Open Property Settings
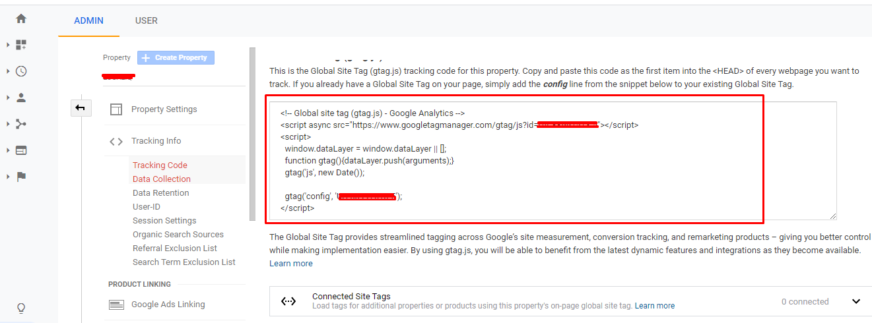The height and width of the screenshot is (323, 872). coord(164,109)
